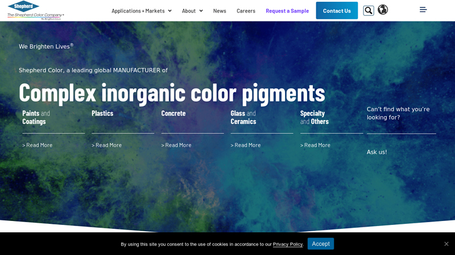Accept the cookie consent
This screenshot has height=255, width=455.
point(321,244)
